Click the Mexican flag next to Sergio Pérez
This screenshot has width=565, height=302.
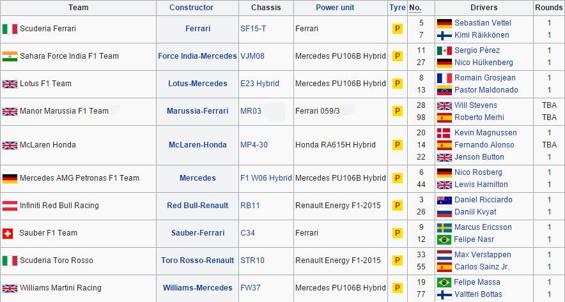444,50
